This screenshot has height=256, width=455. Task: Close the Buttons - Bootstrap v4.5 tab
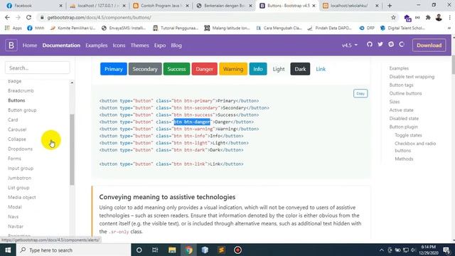pyautogui.click(x=314, y=6)
